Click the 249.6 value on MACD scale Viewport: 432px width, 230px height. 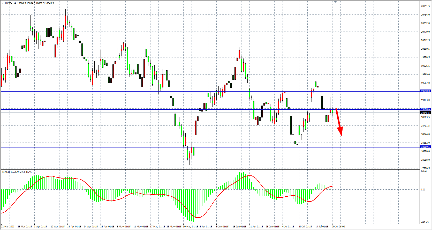pos(424,172)
